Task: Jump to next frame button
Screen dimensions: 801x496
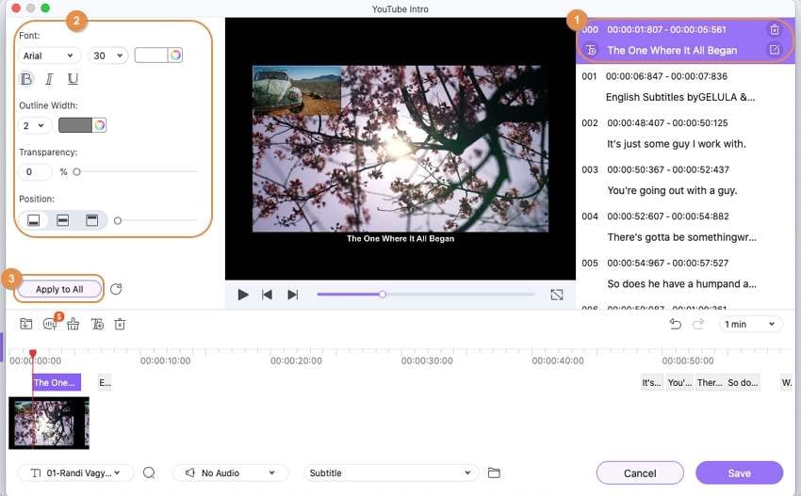Action: [x=292, y=295]
